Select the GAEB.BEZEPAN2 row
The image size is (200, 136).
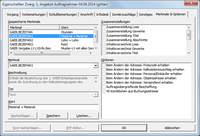tap(22, 40)
